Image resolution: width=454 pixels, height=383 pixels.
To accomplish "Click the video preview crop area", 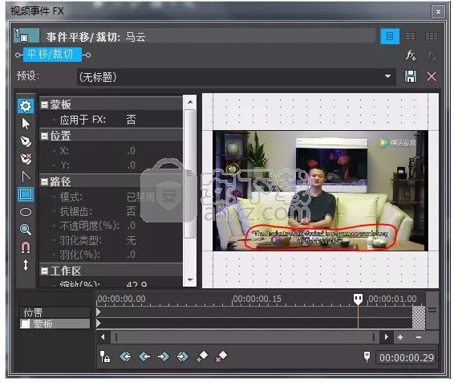I will pos(320,191).
